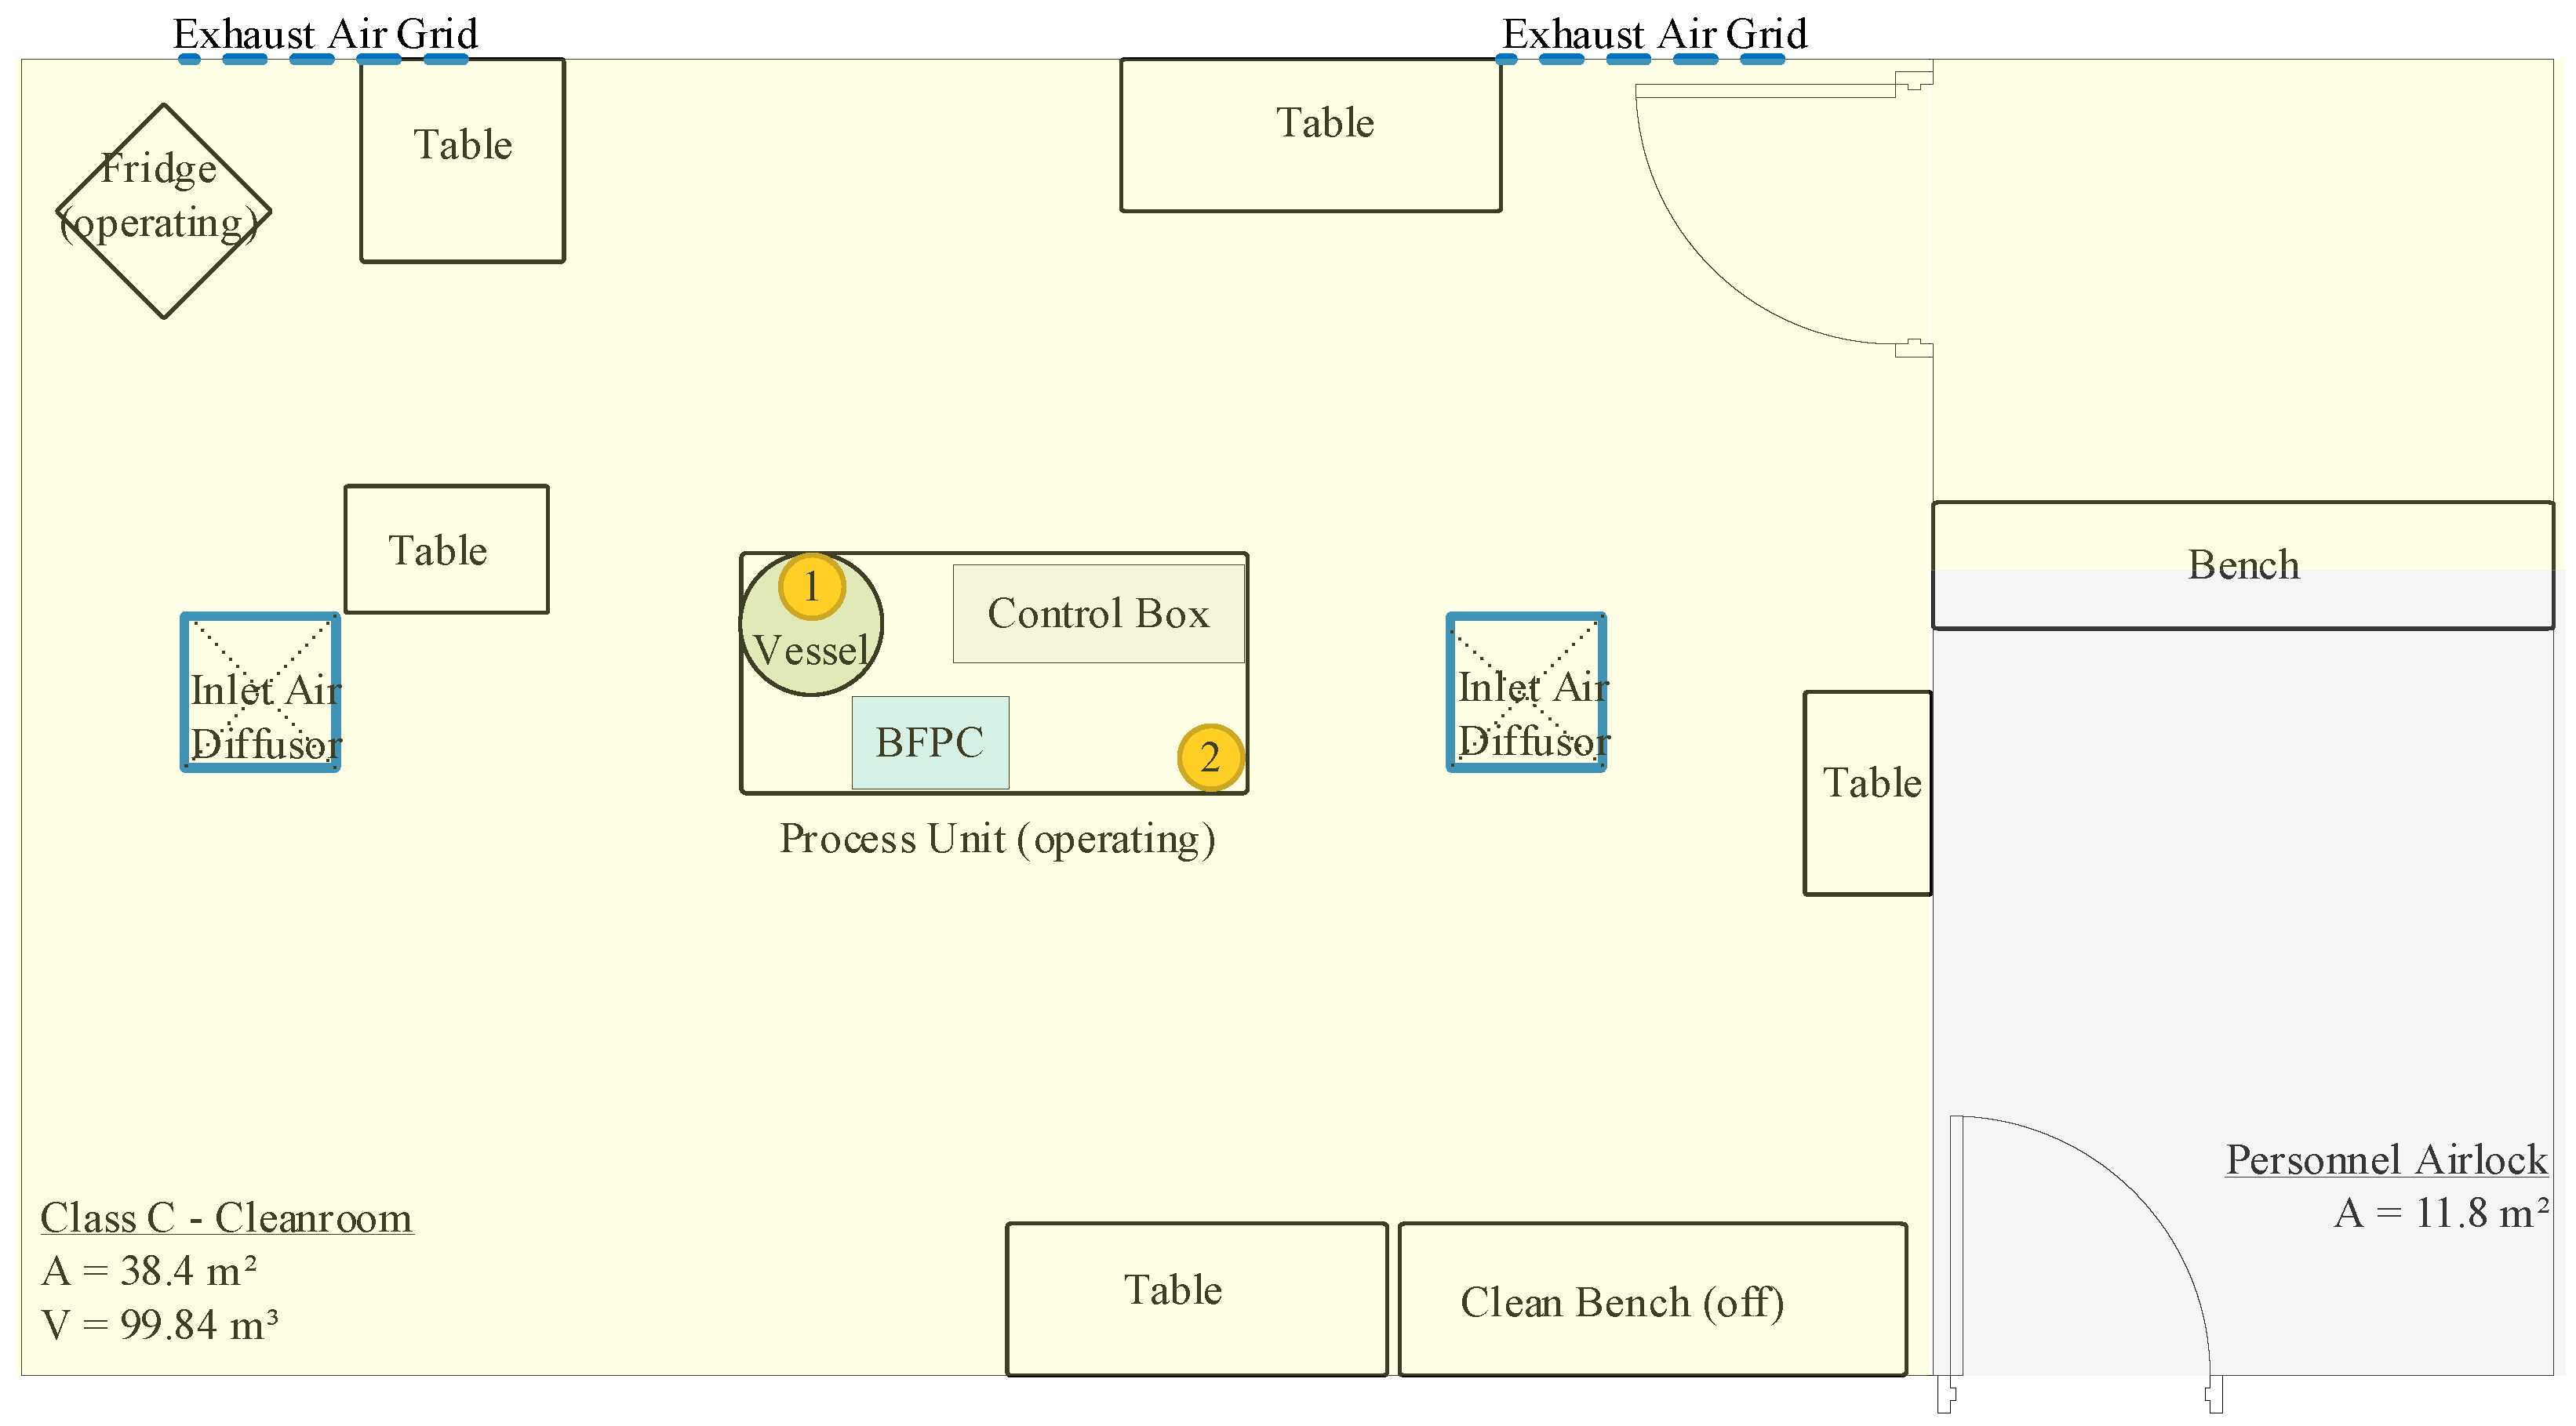
Task: Click the Table against airlock wall
Action: click(x=1867, y=793)
